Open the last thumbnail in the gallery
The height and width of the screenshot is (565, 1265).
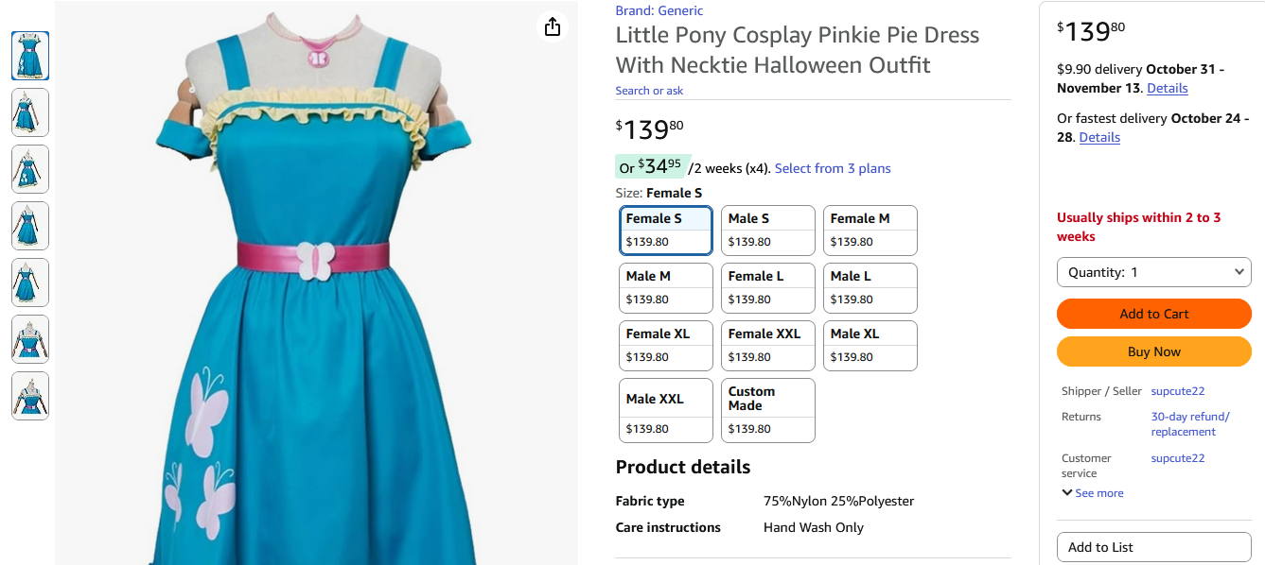point(30,396)
